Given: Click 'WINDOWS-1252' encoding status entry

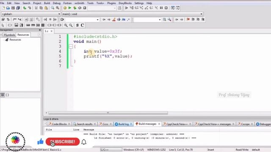Looking at the screenshot, I should coord(156,150).
